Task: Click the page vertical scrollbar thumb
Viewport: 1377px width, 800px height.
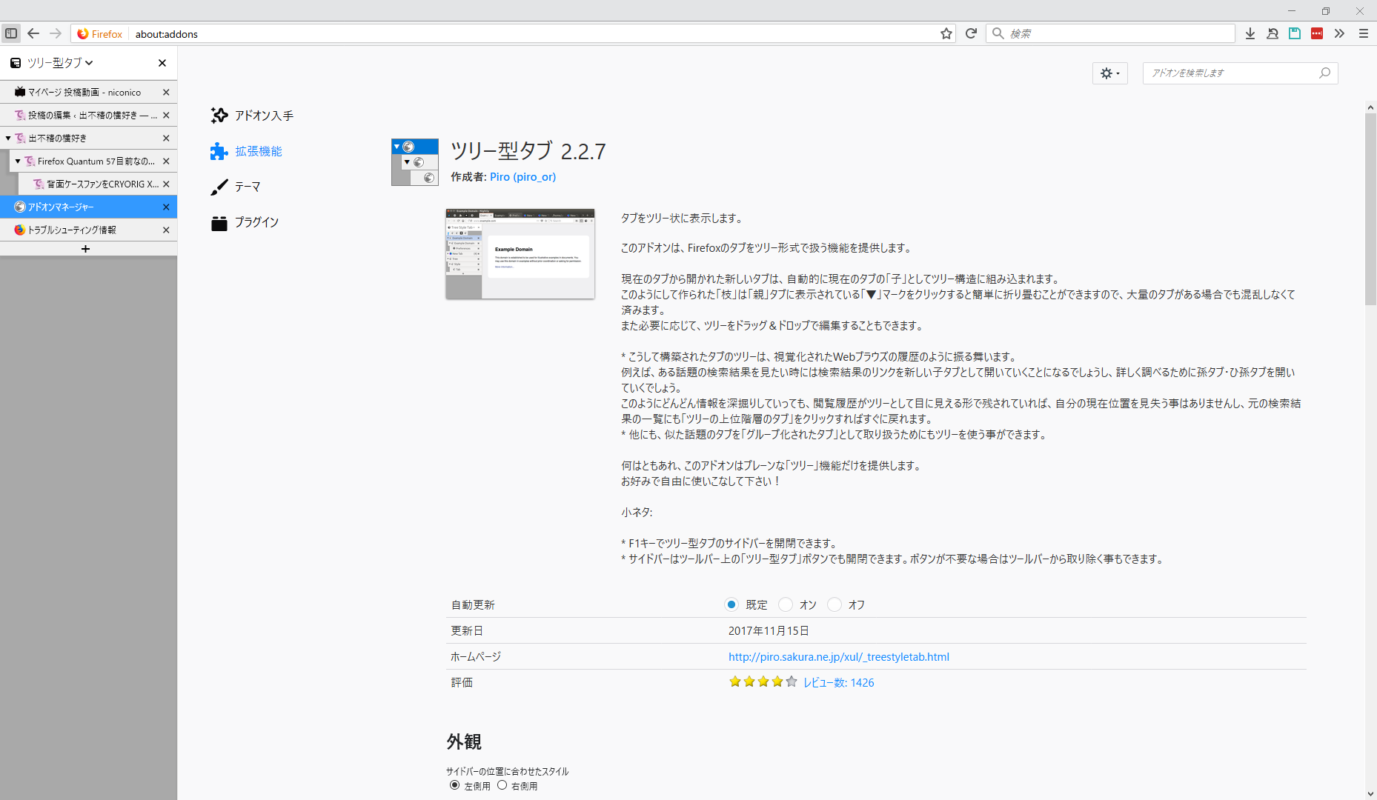Action: 1371,209
